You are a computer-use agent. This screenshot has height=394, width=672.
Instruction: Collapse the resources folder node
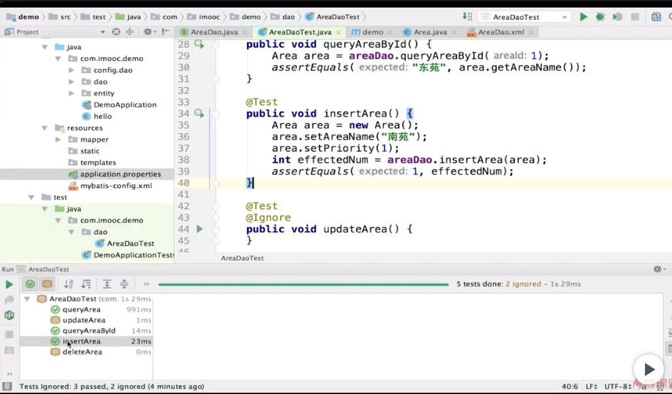(x=45, y=128)
